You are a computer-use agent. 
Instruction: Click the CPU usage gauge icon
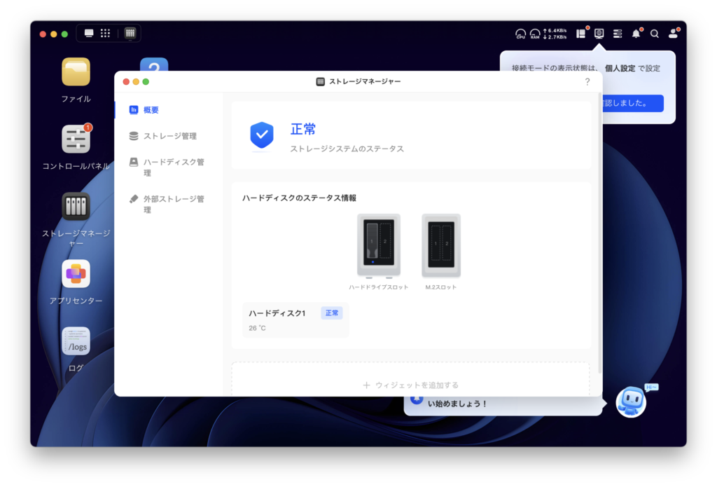(x=520, y=34)
